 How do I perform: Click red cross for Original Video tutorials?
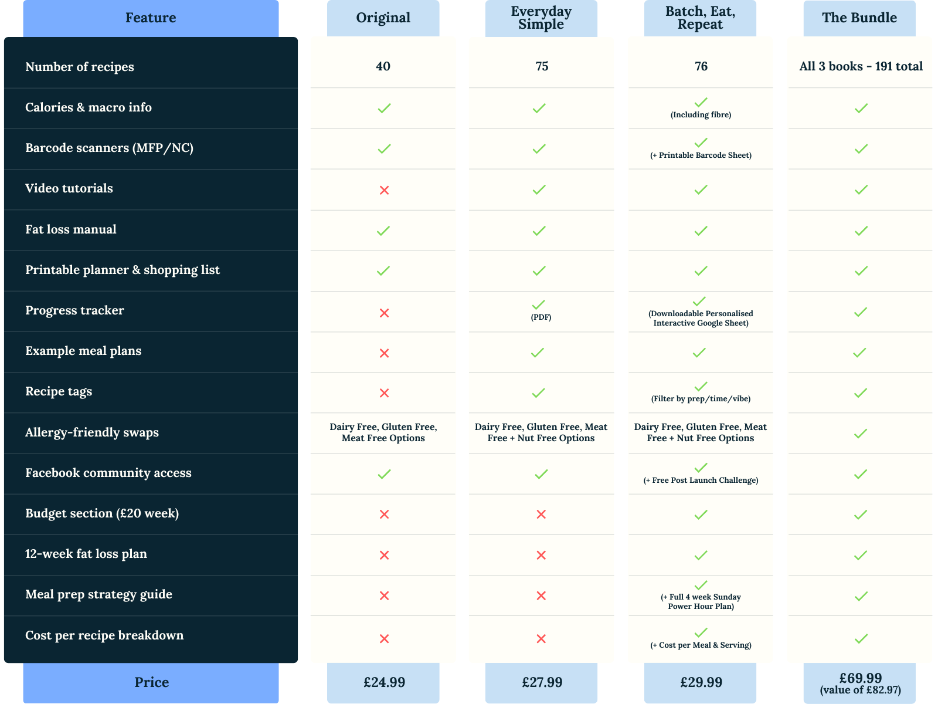coord(384,190)
